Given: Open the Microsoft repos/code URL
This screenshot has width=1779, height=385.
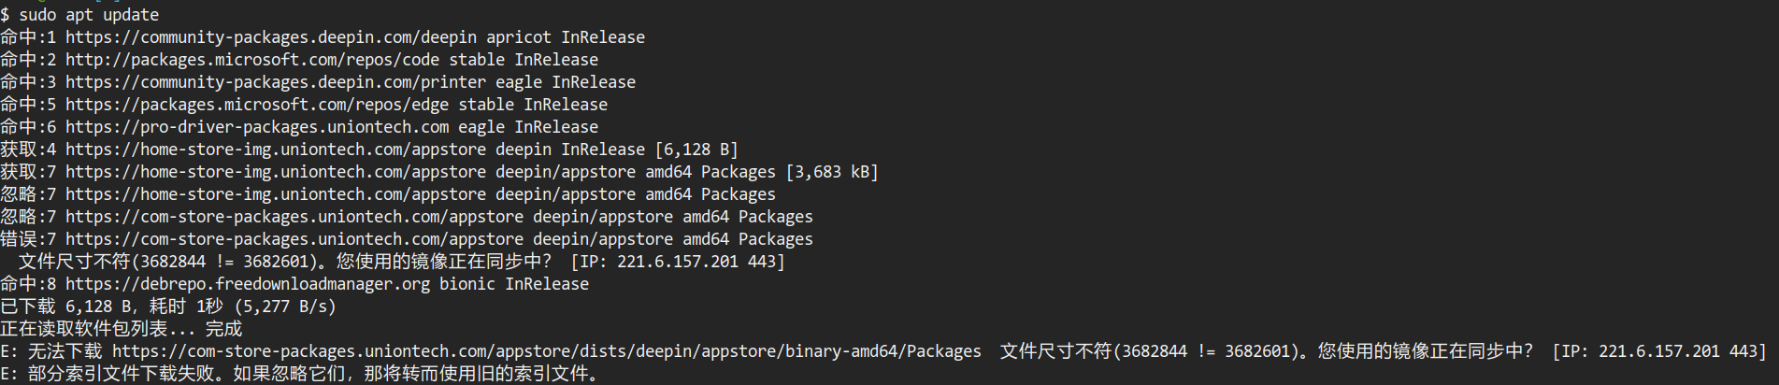Looking at the screenshot, I should pos(251,60).
